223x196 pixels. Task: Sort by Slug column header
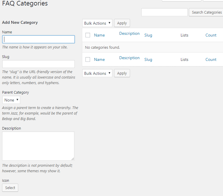tap(148, 35)
